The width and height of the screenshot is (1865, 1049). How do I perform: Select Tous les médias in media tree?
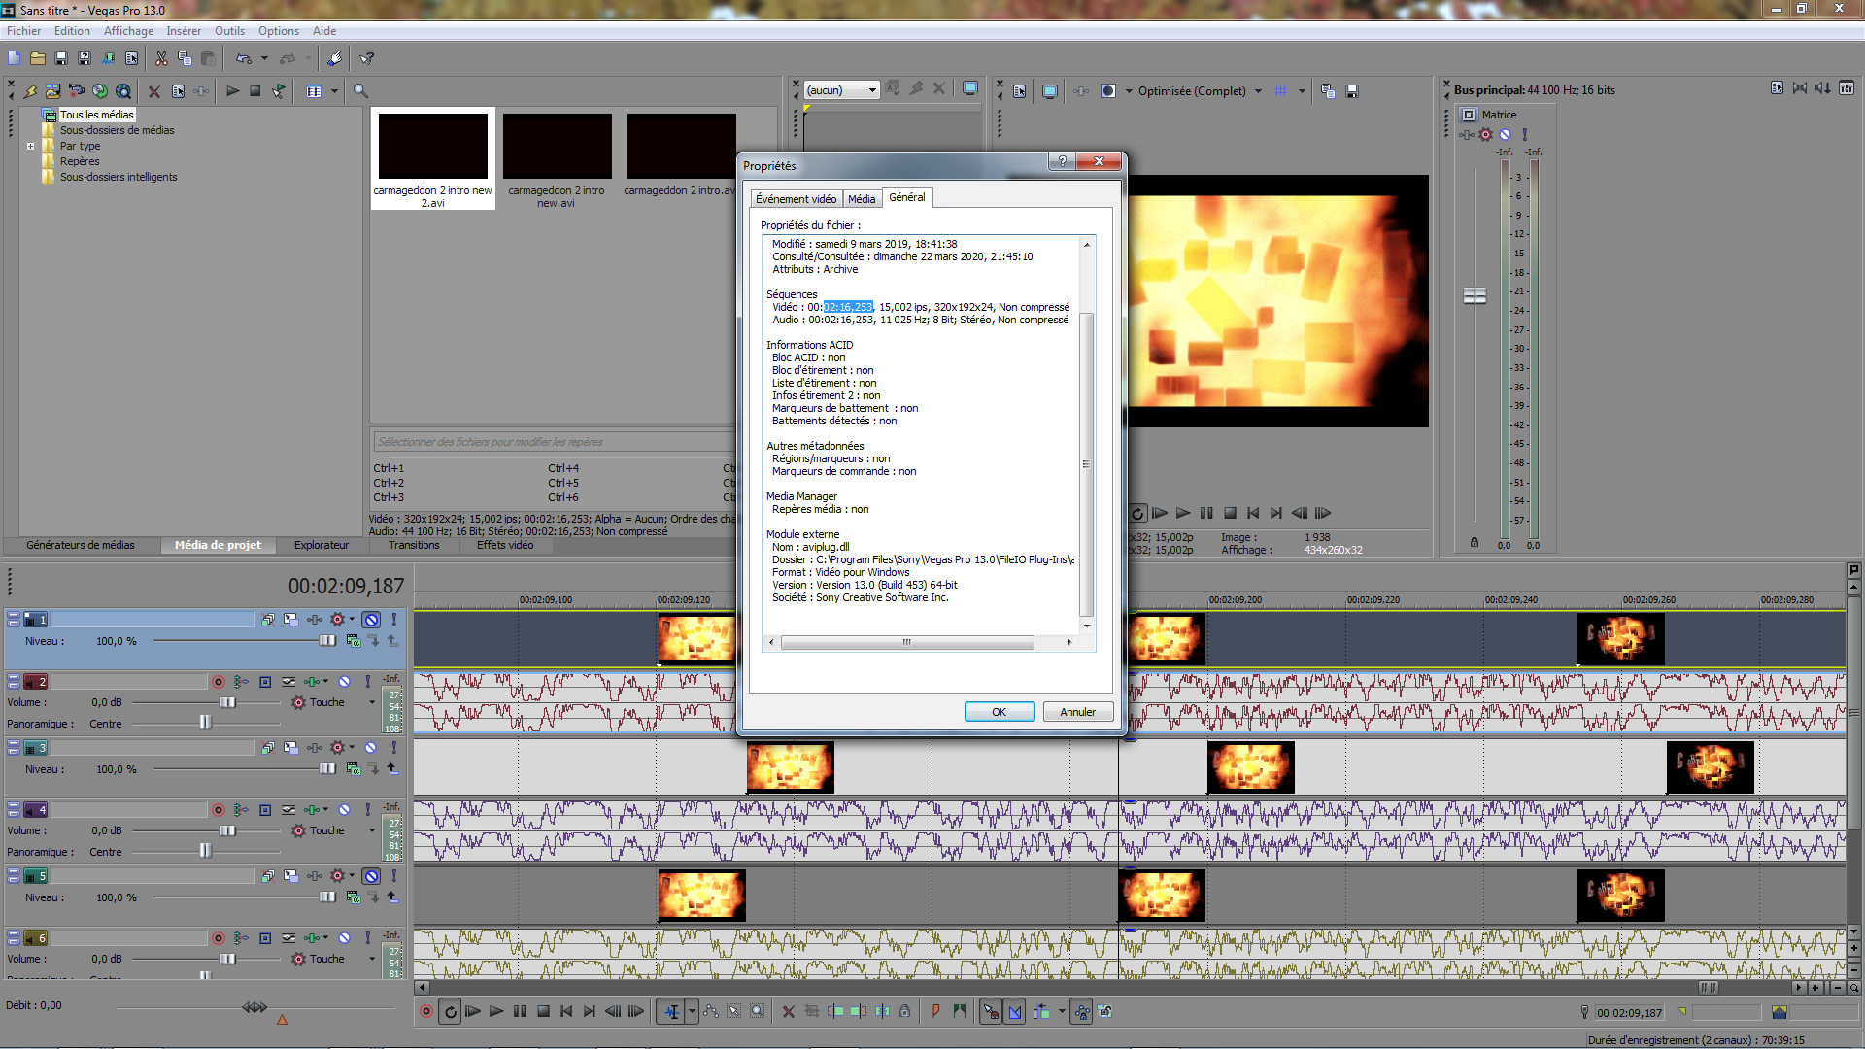(97, 115)
